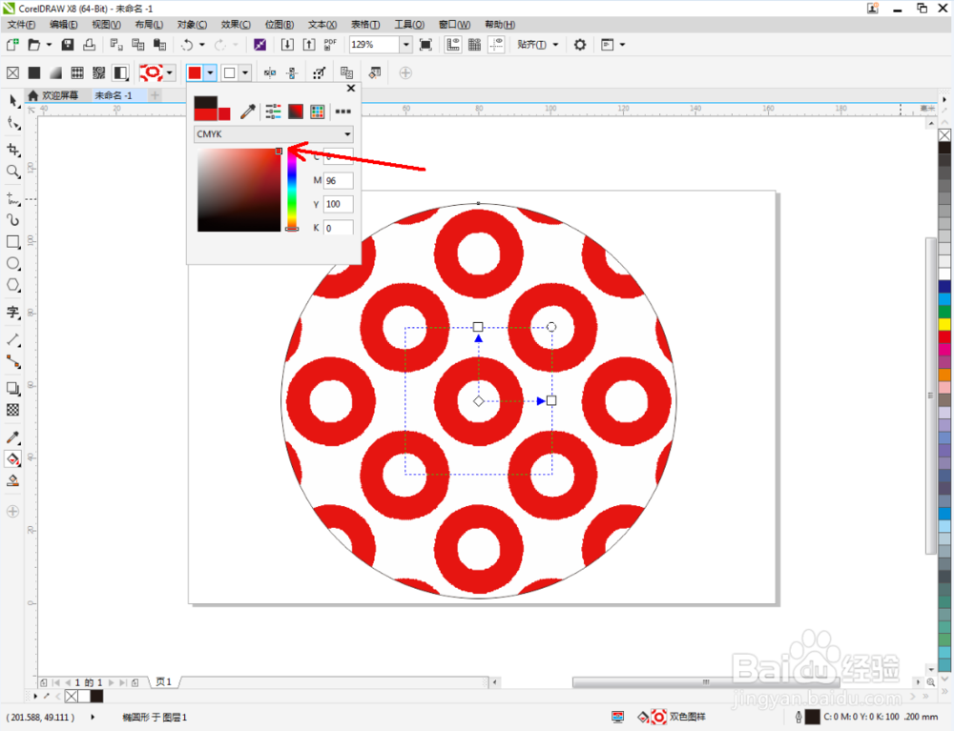Select the Crop tool
This screenshot has width=954, height=731.
point(13,150)
